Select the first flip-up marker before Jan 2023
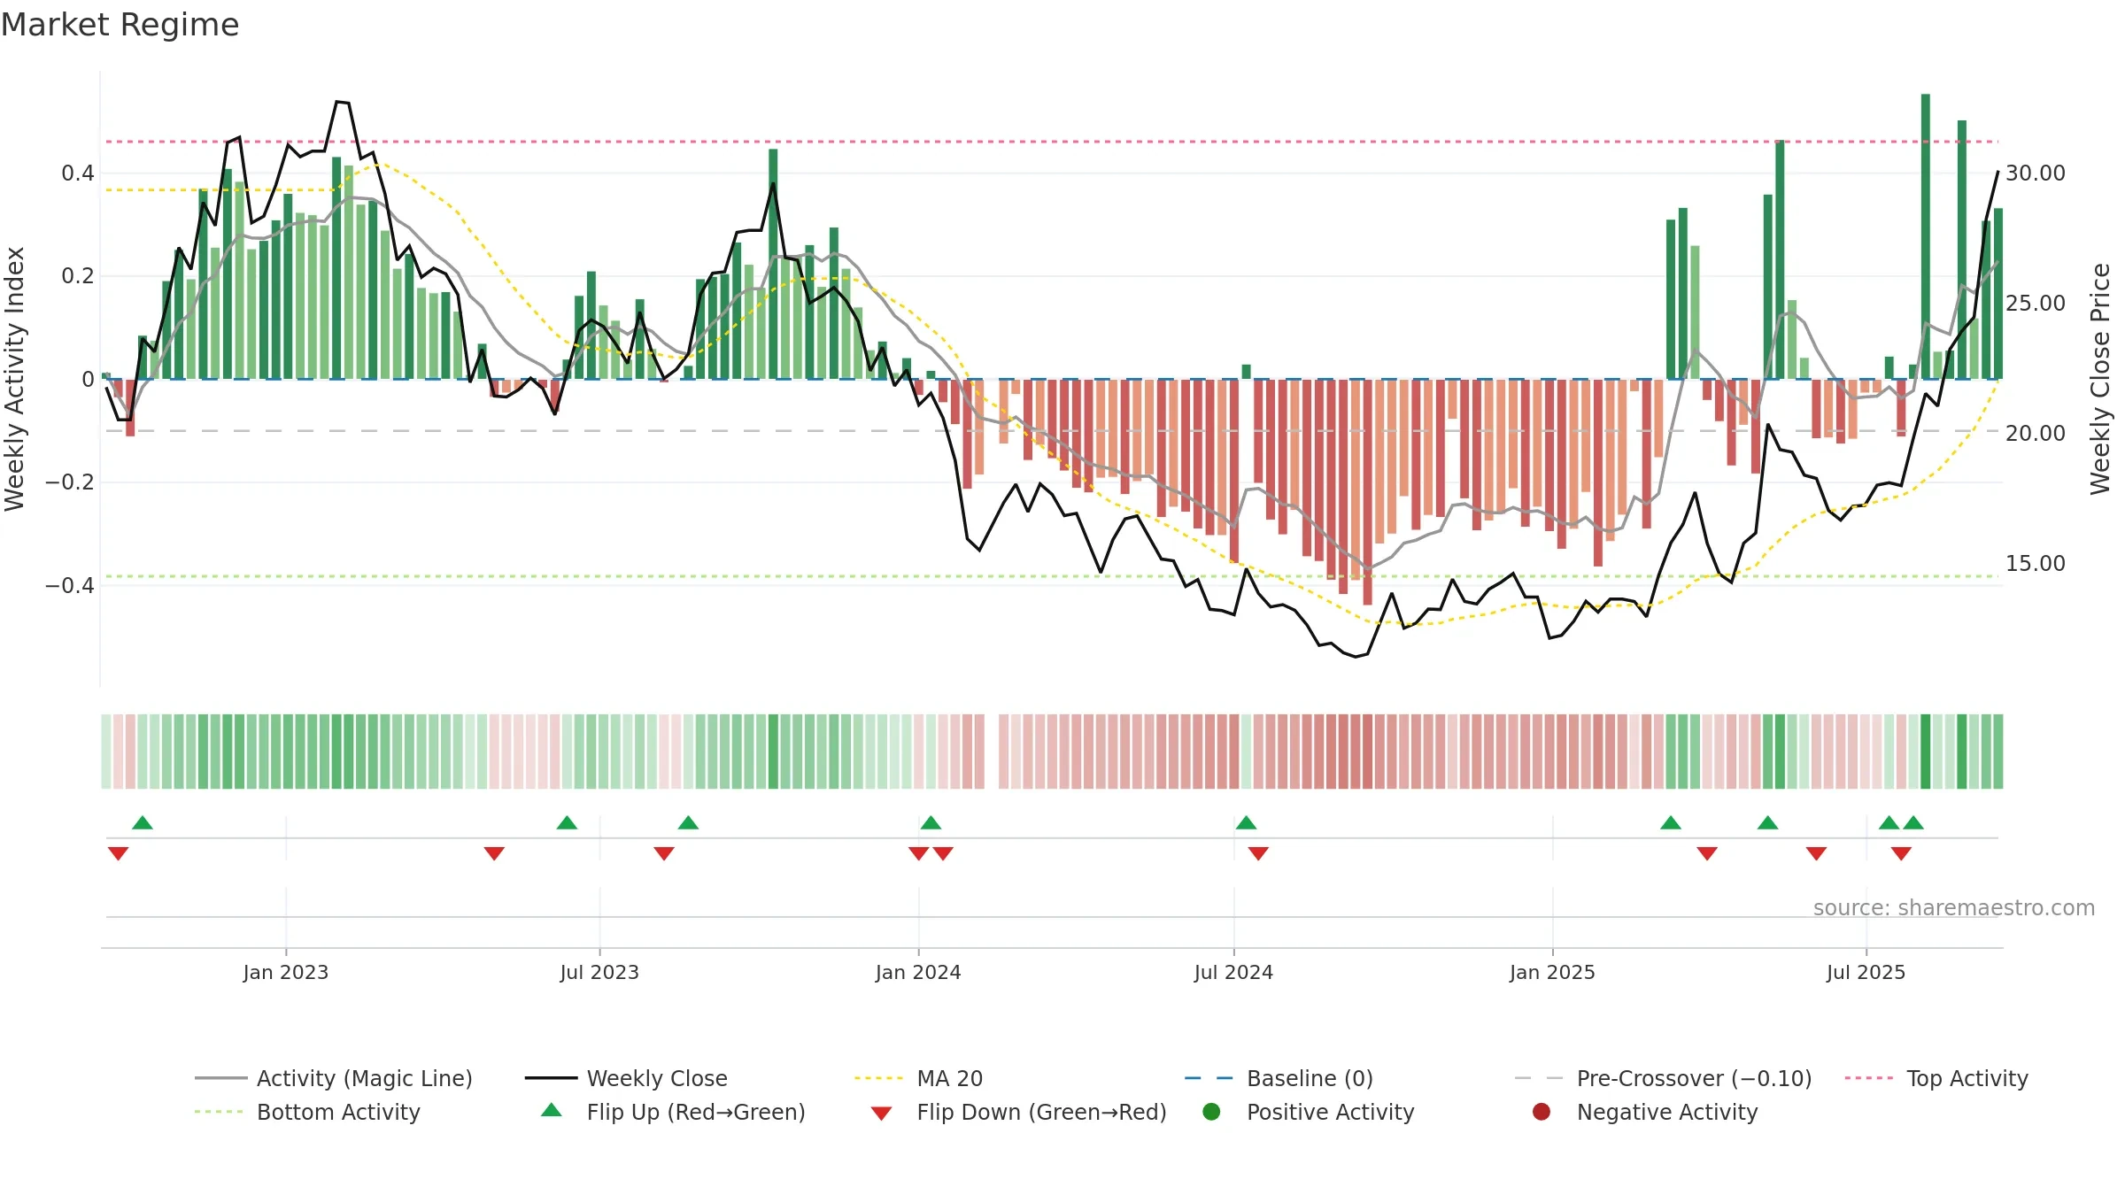 143,822
